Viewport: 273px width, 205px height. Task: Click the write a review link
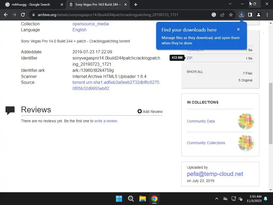tap(106, 121)
